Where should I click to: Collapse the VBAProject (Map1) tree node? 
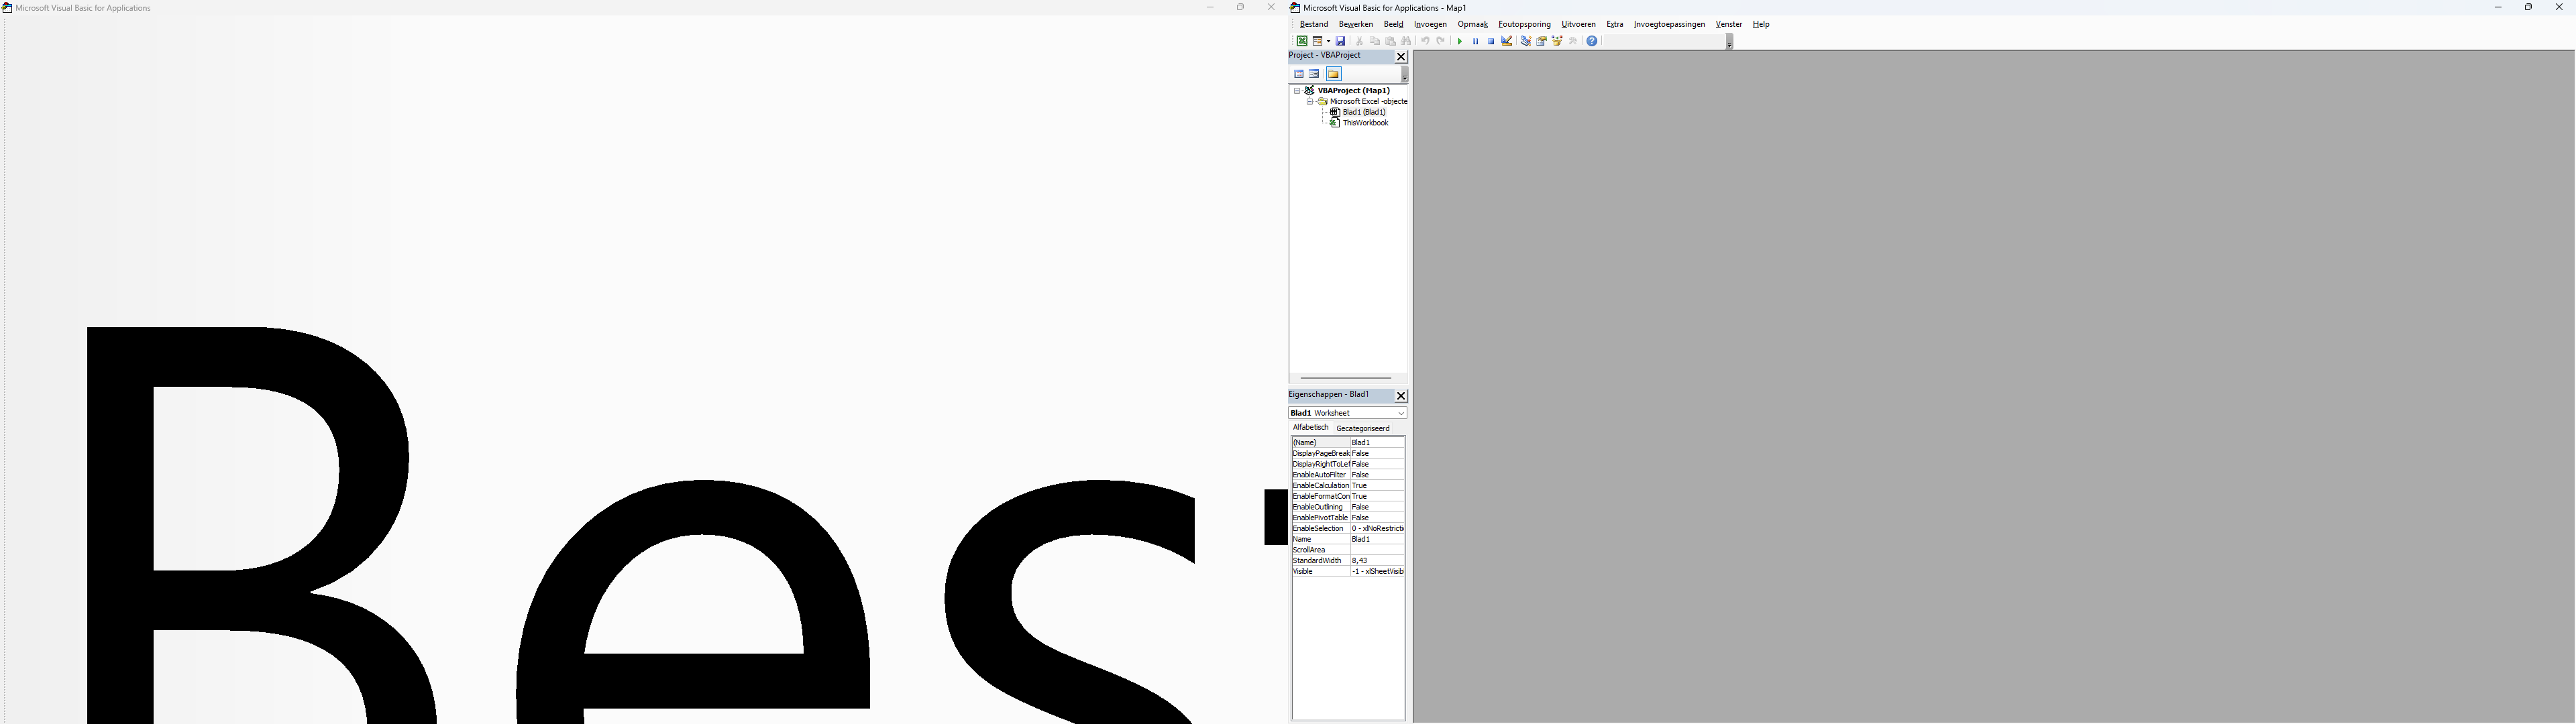click(1298, 91)
